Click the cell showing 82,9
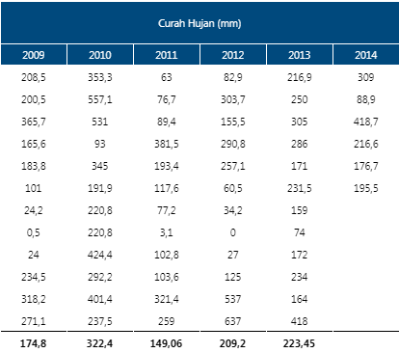 [x=233, y=77]
